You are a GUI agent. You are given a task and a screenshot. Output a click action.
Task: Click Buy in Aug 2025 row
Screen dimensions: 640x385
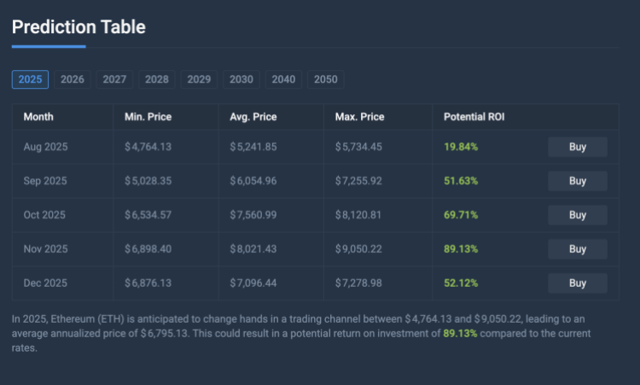coord(578,147)
